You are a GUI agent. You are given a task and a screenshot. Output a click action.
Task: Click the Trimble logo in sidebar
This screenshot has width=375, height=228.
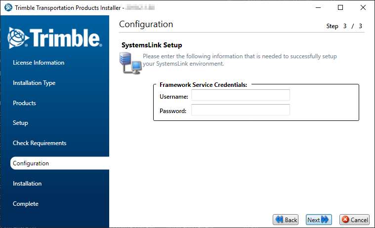[54, 38]
